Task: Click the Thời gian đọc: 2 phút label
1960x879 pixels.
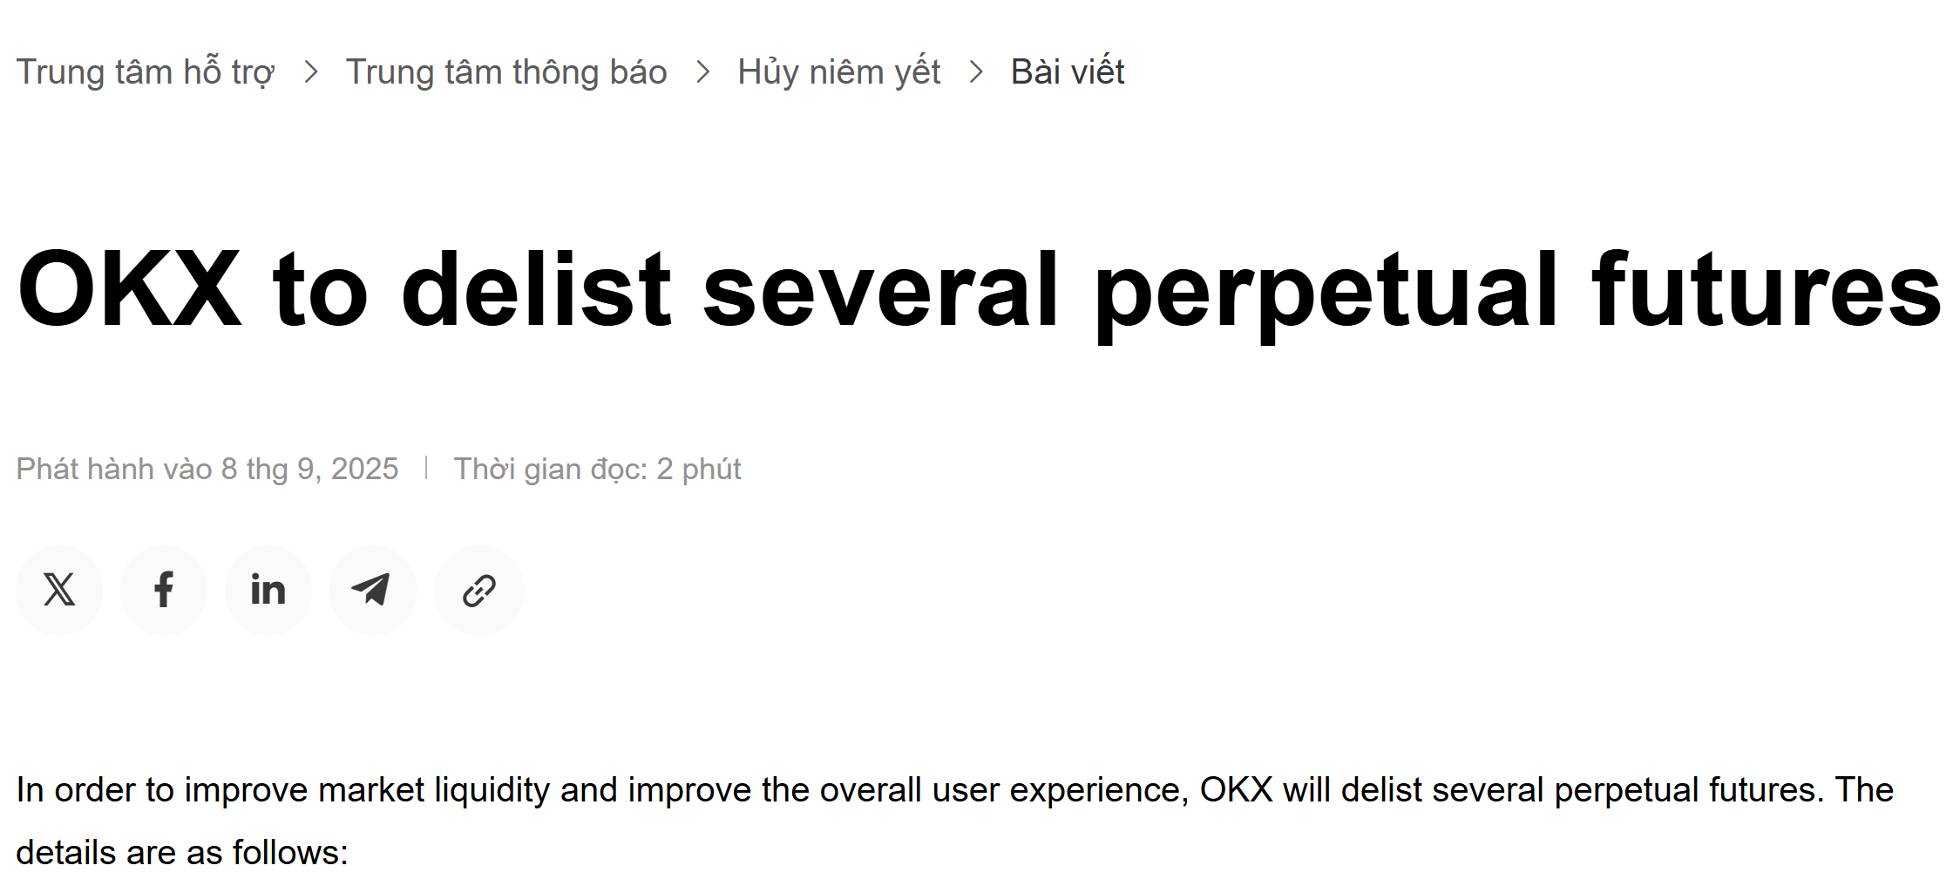Action: [x=597, y=469]
